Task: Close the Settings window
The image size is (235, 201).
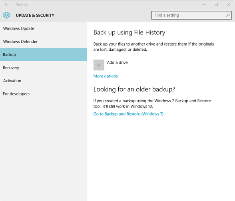Action: click(229, 4)
